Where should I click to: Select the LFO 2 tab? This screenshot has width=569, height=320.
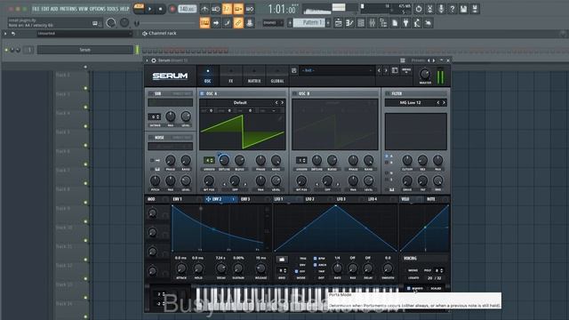click(x=318, y=199)
